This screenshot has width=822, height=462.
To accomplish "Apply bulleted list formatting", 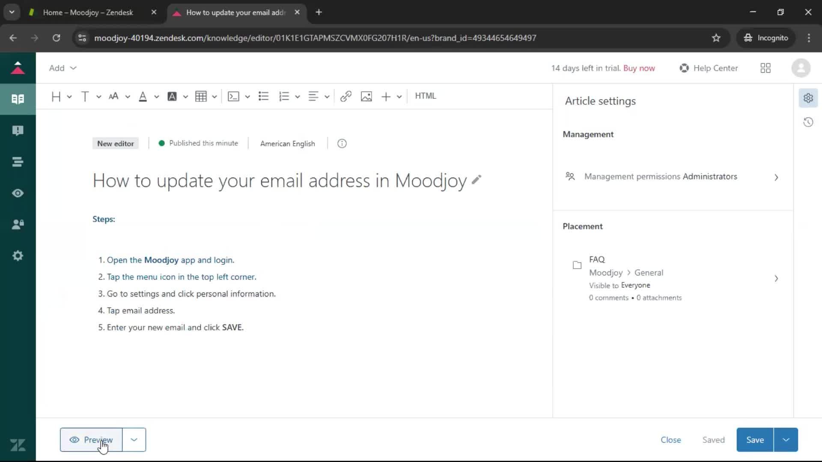I will [x=264, y=96].
